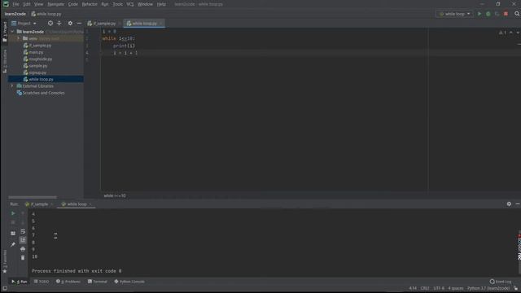Hide the Run tool window
Screen dimensions: 521x293
[518, 204]
